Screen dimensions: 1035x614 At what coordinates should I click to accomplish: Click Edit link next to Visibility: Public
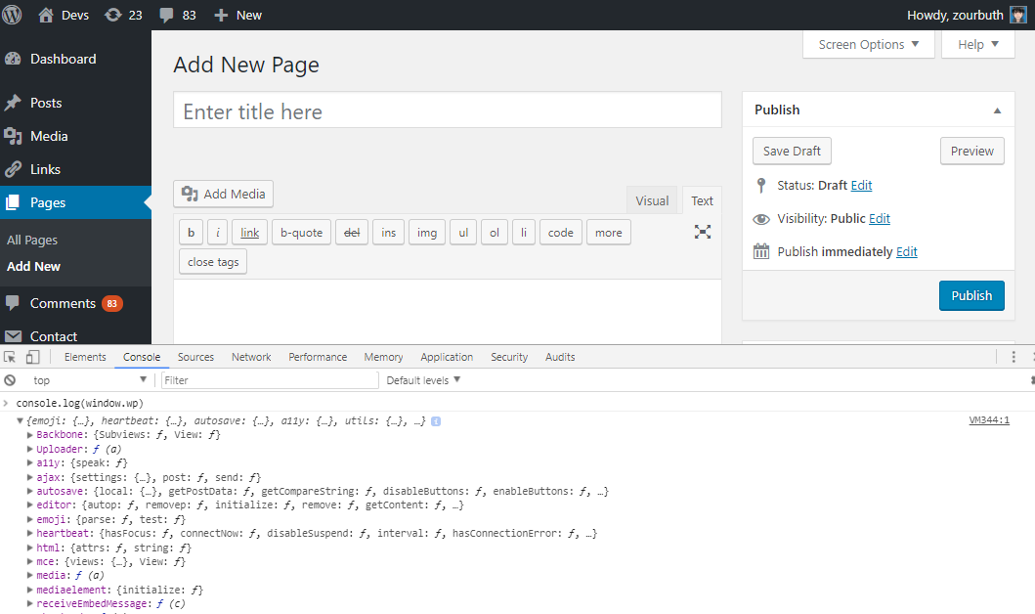[x=879, y=219]
